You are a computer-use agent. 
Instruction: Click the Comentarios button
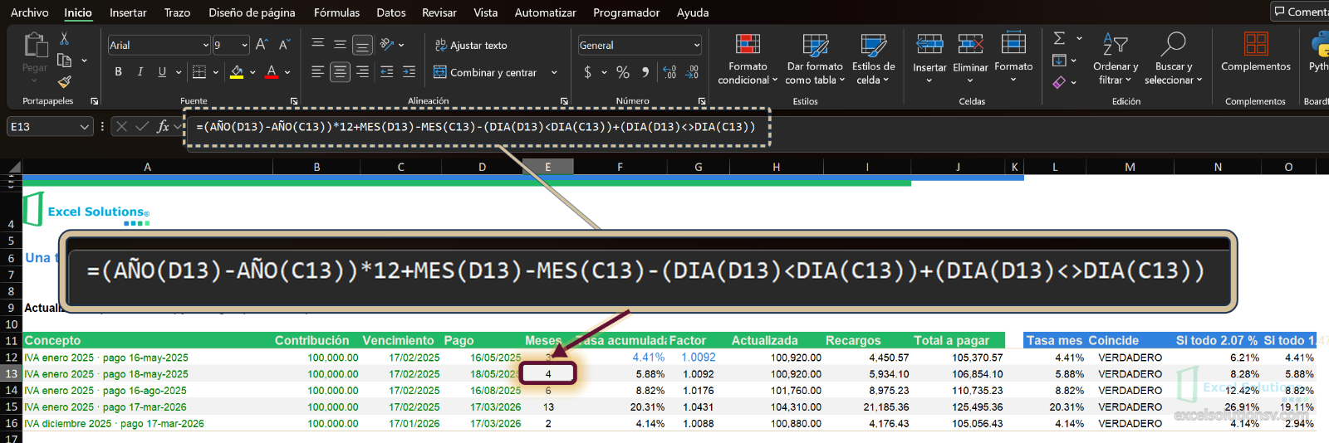pos(1300,12)
